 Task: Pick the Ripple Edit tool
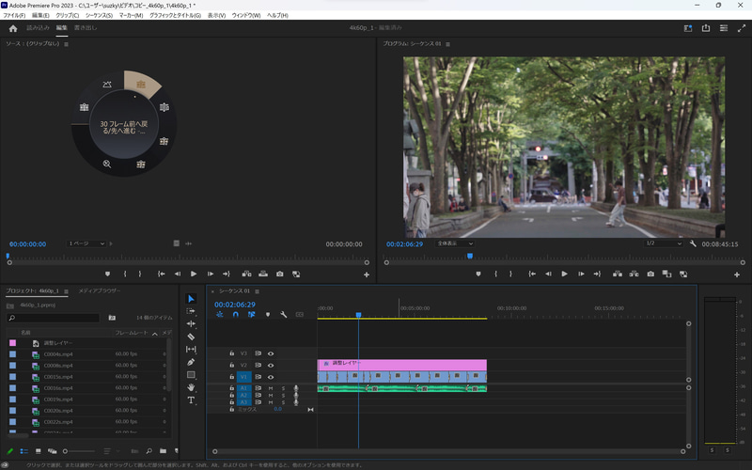point(191,323)
